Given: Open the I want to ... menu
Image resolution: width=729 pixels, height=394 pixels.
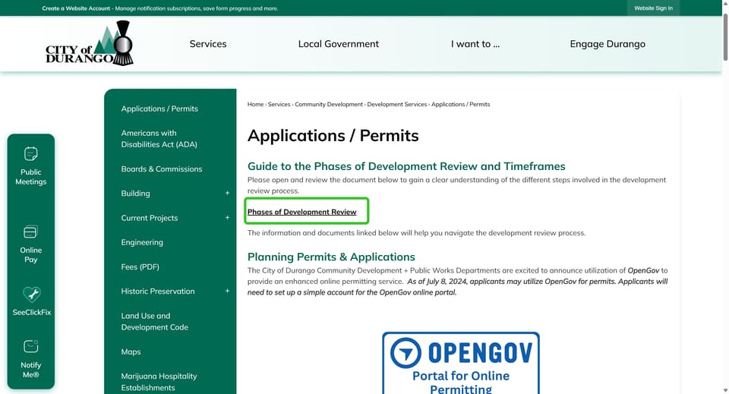Looking at the screenshot, I should coord(475,44).
